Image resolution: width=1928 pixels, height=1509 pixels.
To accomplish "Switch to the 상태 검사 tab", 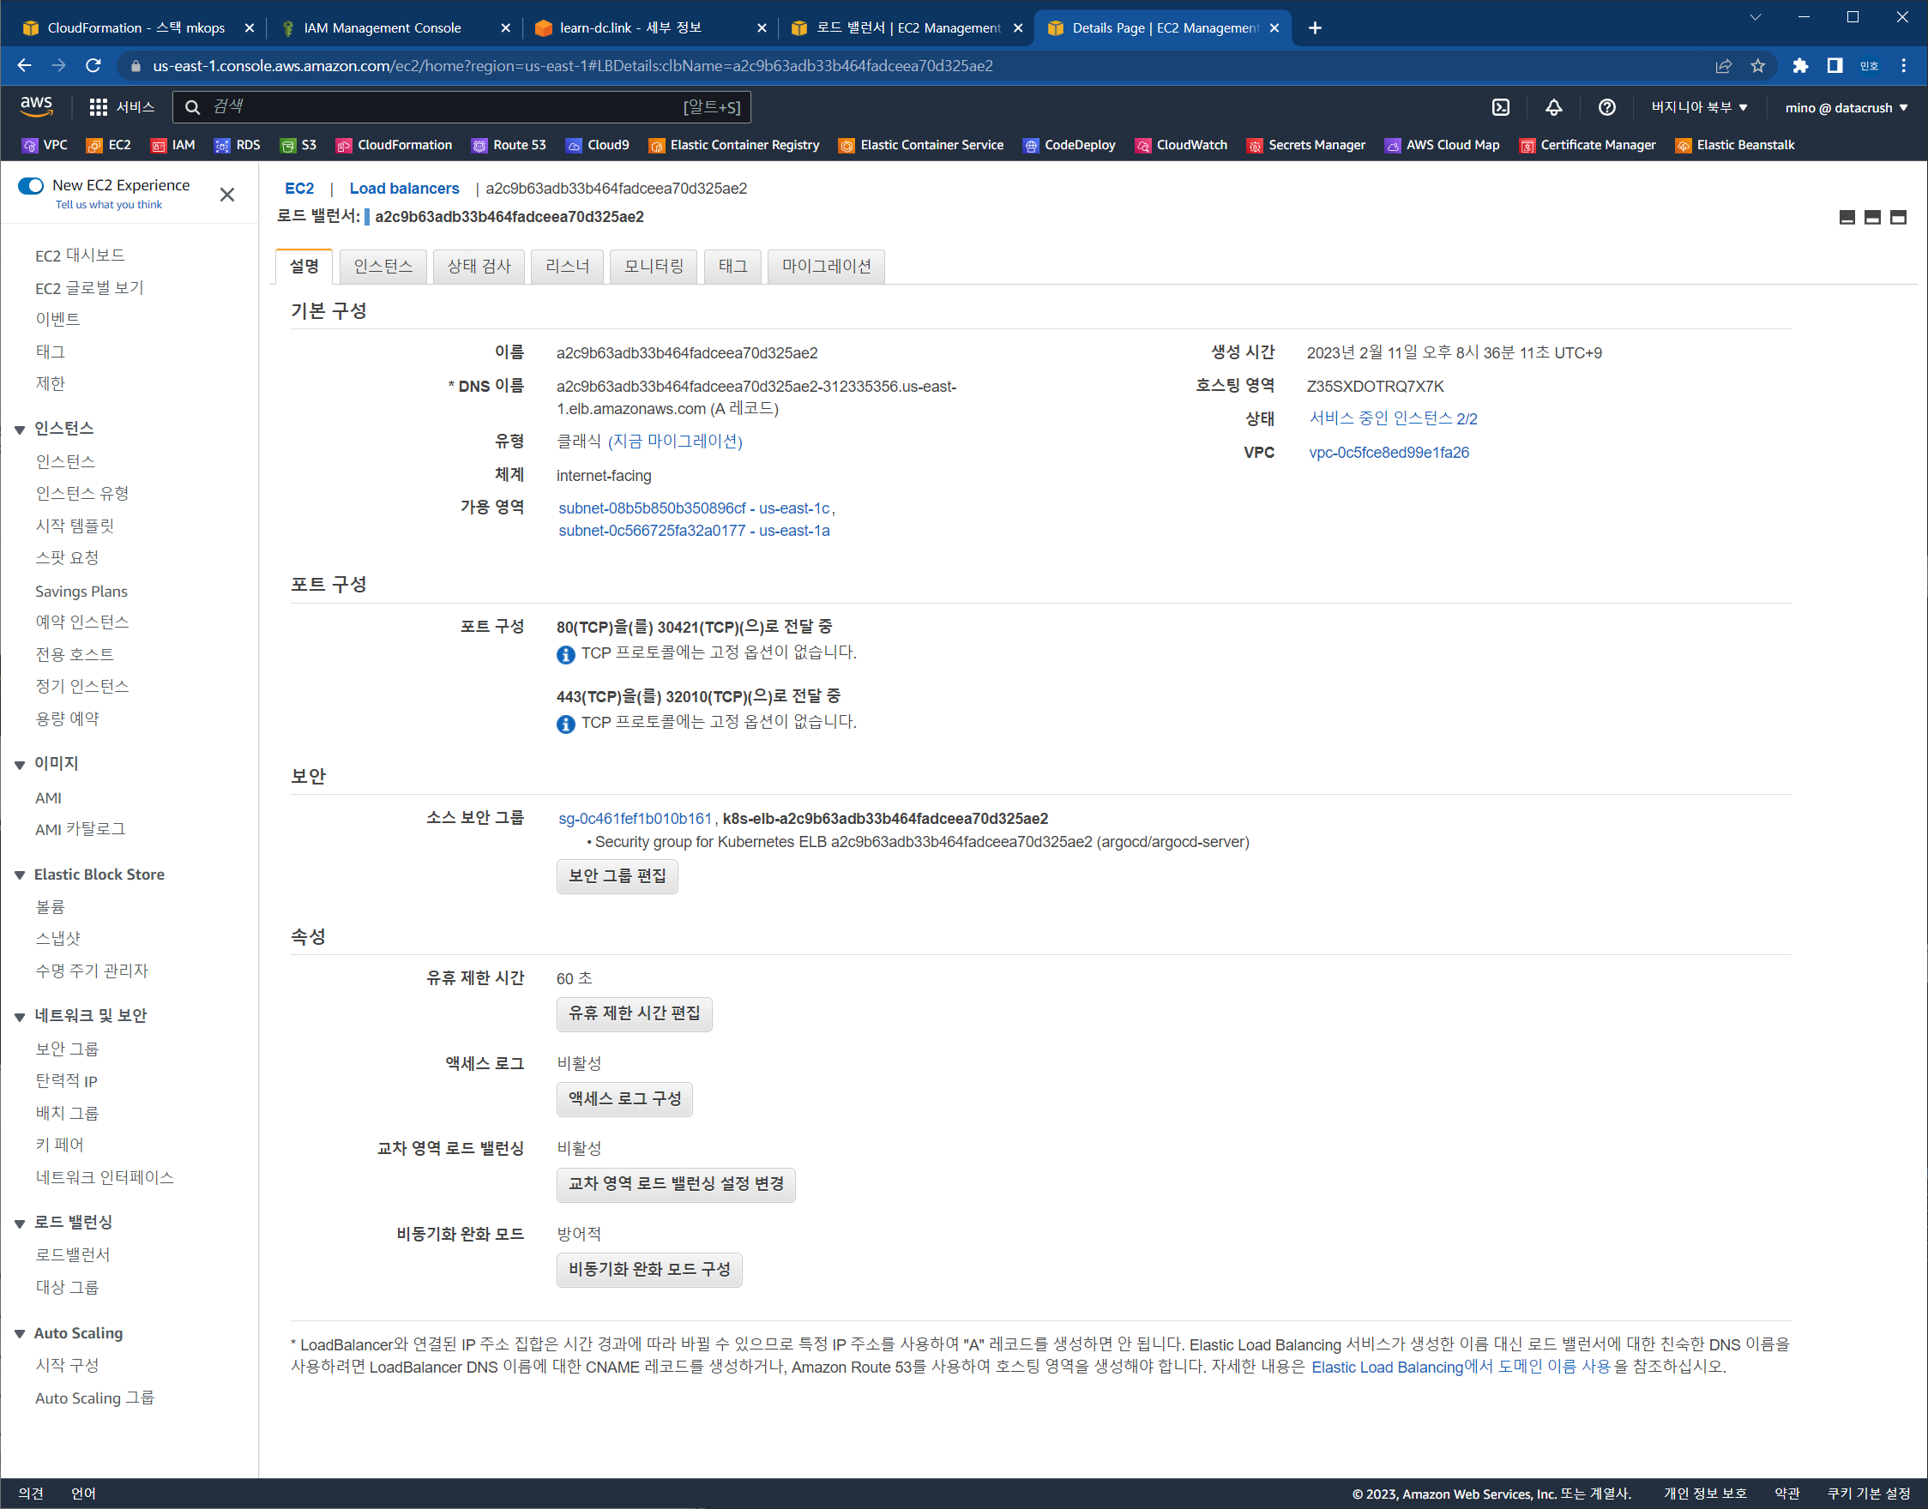I will pyautogui.click(x=478, y=266).
